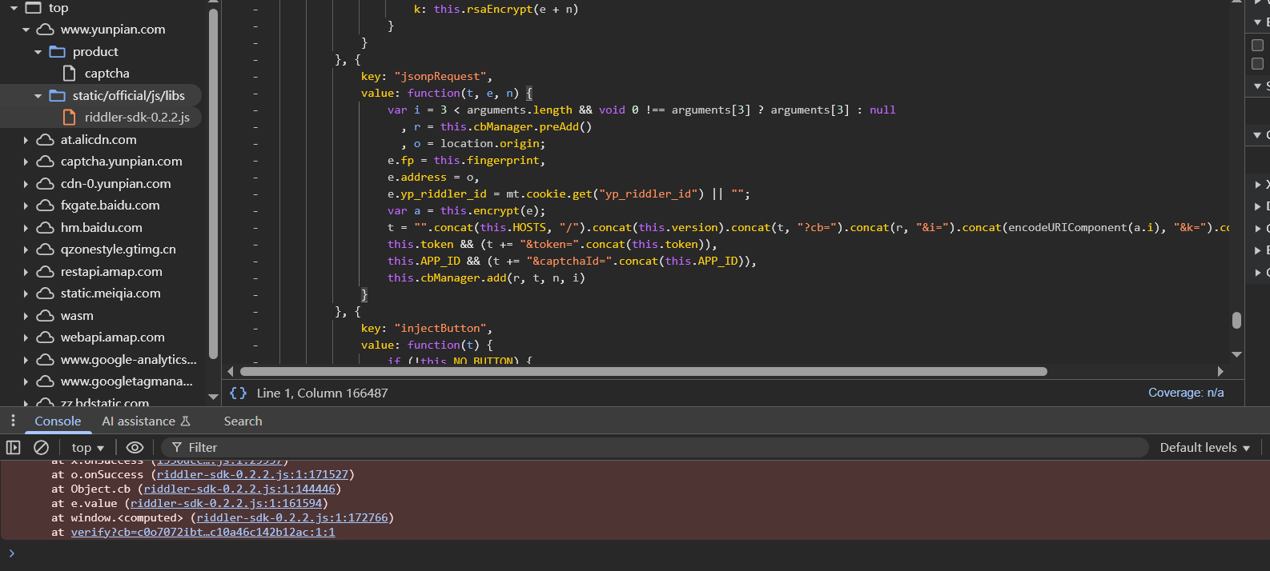Click the AI assistance flask icon

[186, 421]
